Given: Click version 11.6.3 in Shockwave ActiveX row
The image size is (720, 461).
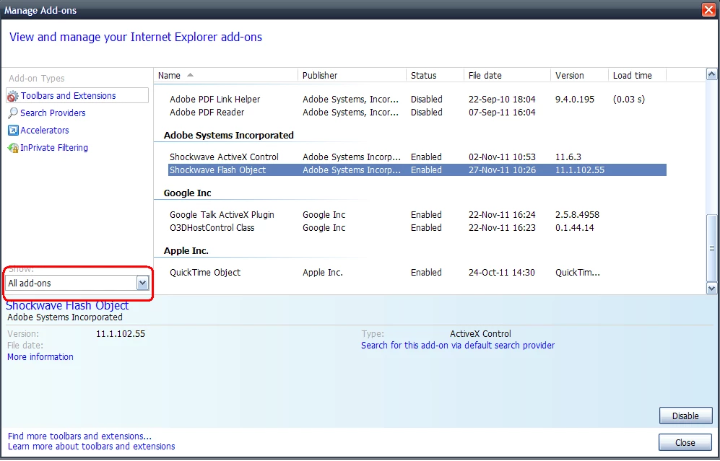Looking at the screenshot, I should click(568, 157).
